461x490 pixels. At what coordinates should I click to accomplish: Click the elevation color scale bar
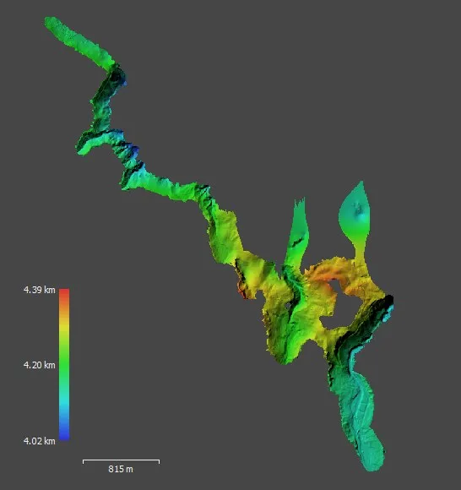[64, 365]
